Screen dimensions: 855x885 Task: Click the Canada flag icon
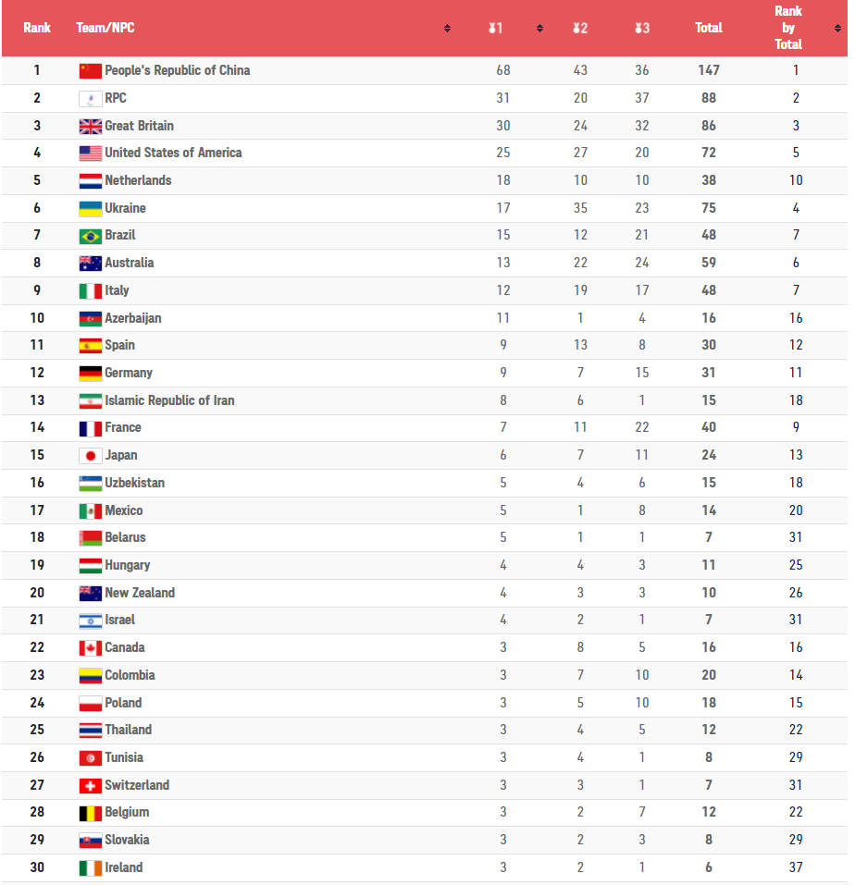coord(90,648)
